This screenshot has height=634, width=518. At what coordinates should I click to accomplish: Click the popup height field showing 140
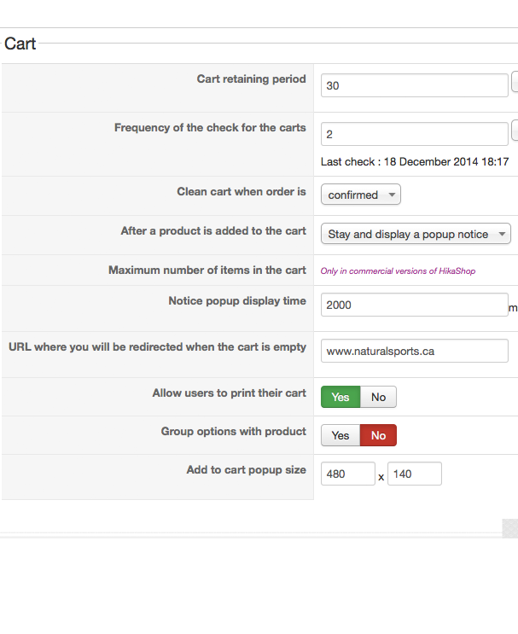click(x=414, y=474)
